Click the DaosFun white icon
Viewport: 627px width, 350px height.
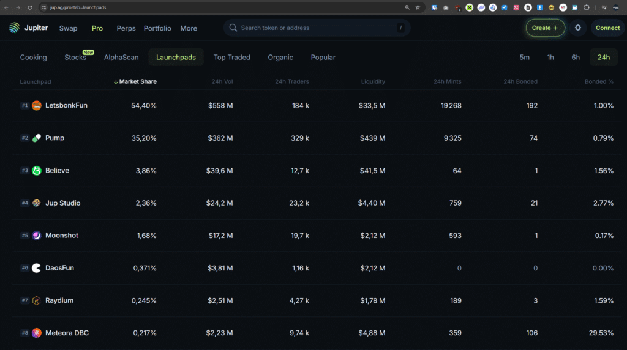36,268
